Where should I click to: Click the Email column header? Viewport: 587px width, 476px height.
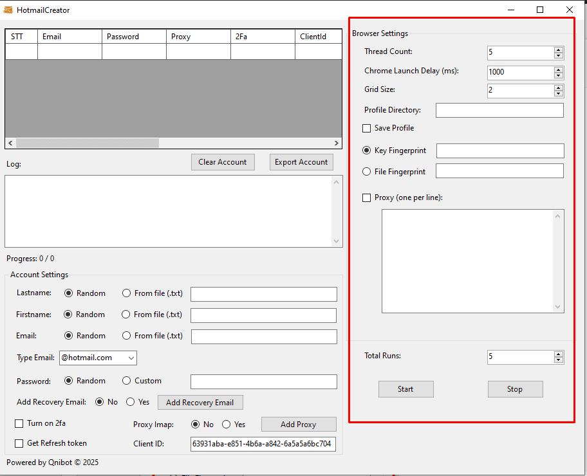click(x=70, y=37)
